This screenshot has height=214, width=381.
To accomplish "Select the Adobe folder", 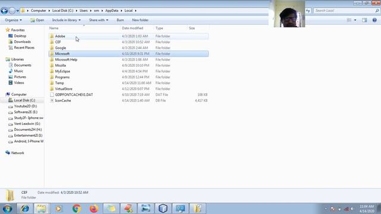I will tap(129, 36).
